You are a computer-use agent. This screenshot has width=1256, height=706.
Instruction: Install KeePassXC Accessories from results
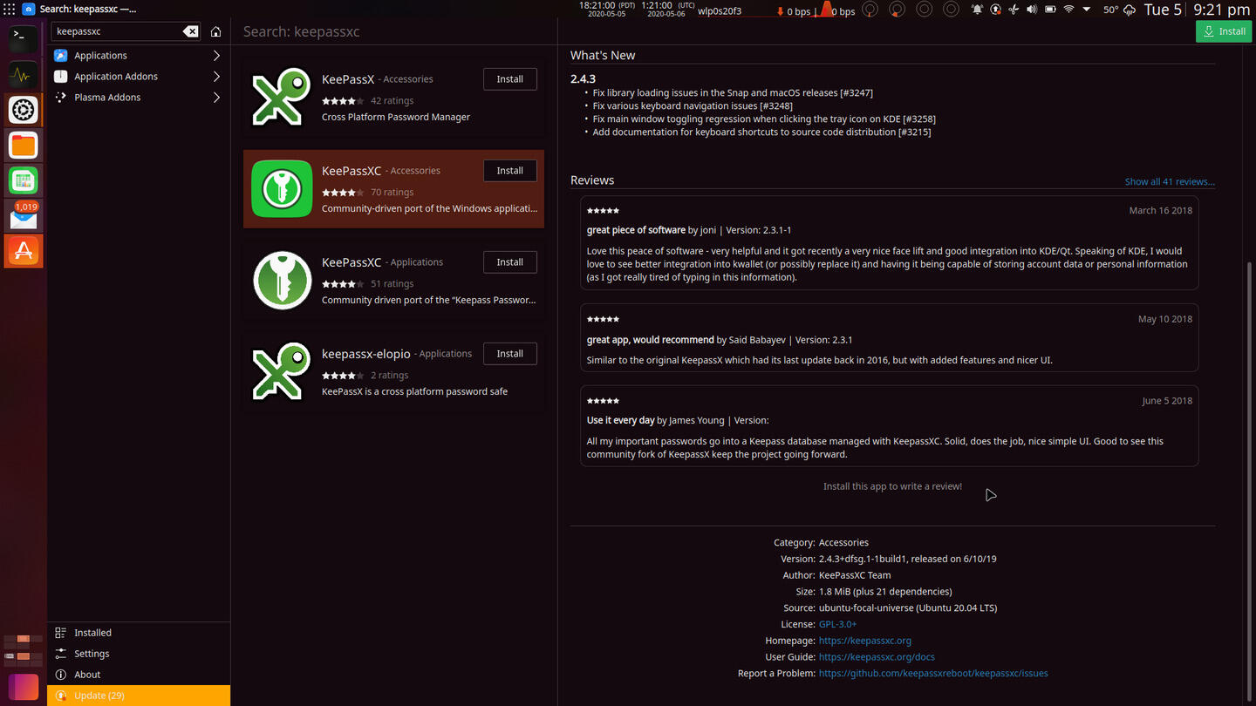tap(510, 171)
